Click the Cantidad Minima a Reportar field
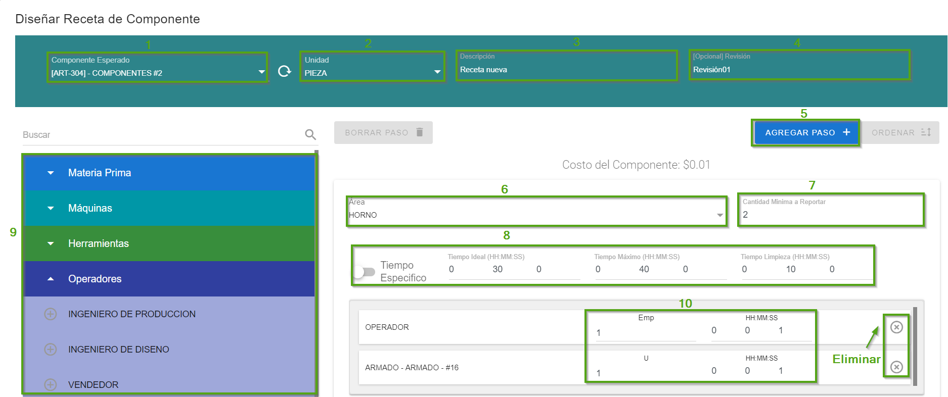The image size is (948, 397). coord(830,215)
